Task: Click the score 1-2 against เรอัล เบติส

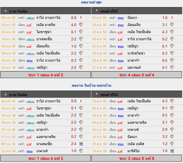Action: coord(165,144)
